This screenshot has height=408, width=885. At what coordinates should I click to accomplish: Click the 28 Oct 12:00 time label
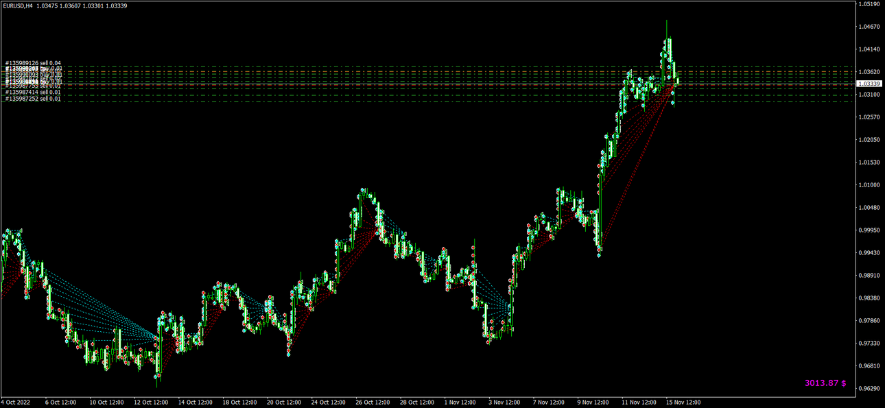click(418, 403)
